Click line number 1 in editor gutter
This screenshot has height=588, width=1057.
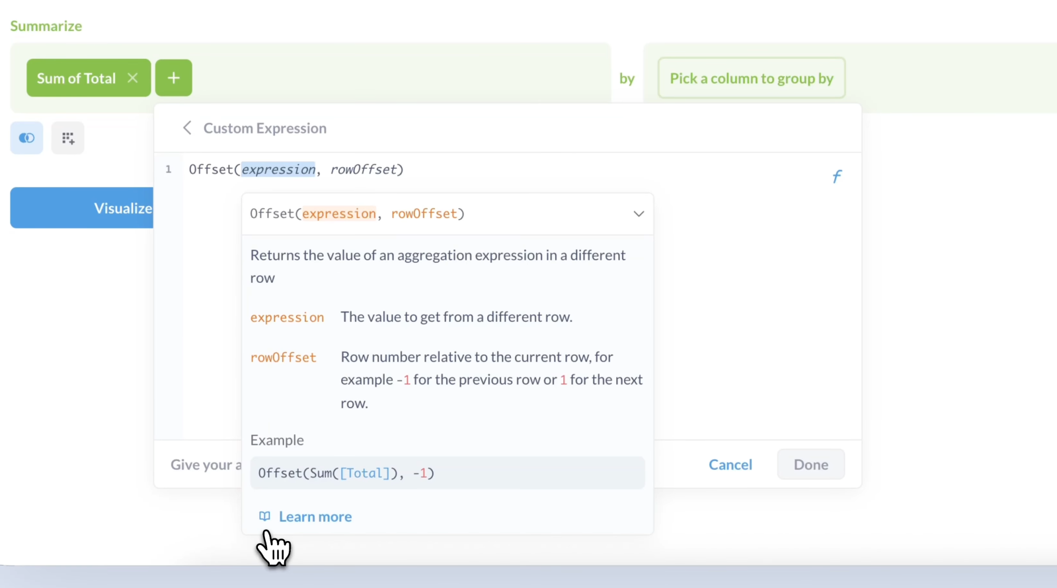[169, 170]
